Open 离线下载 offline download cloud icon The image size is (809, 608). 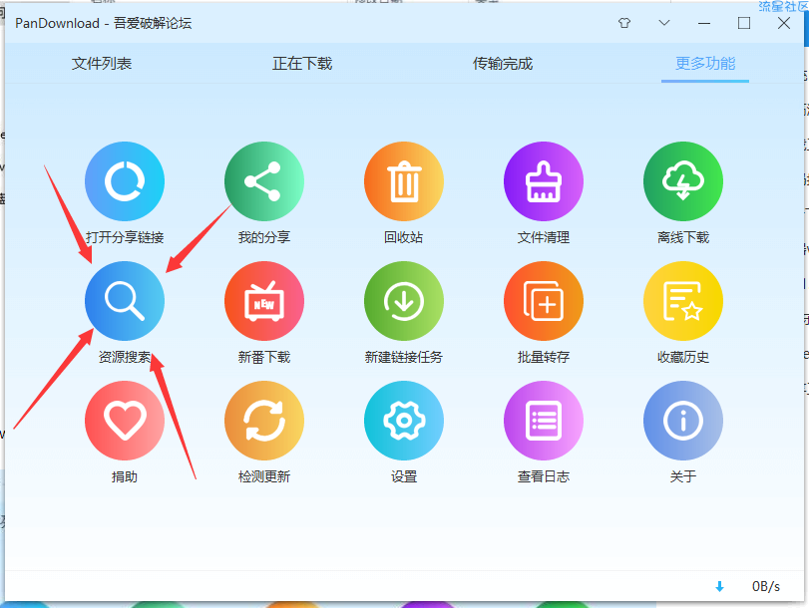683,181
